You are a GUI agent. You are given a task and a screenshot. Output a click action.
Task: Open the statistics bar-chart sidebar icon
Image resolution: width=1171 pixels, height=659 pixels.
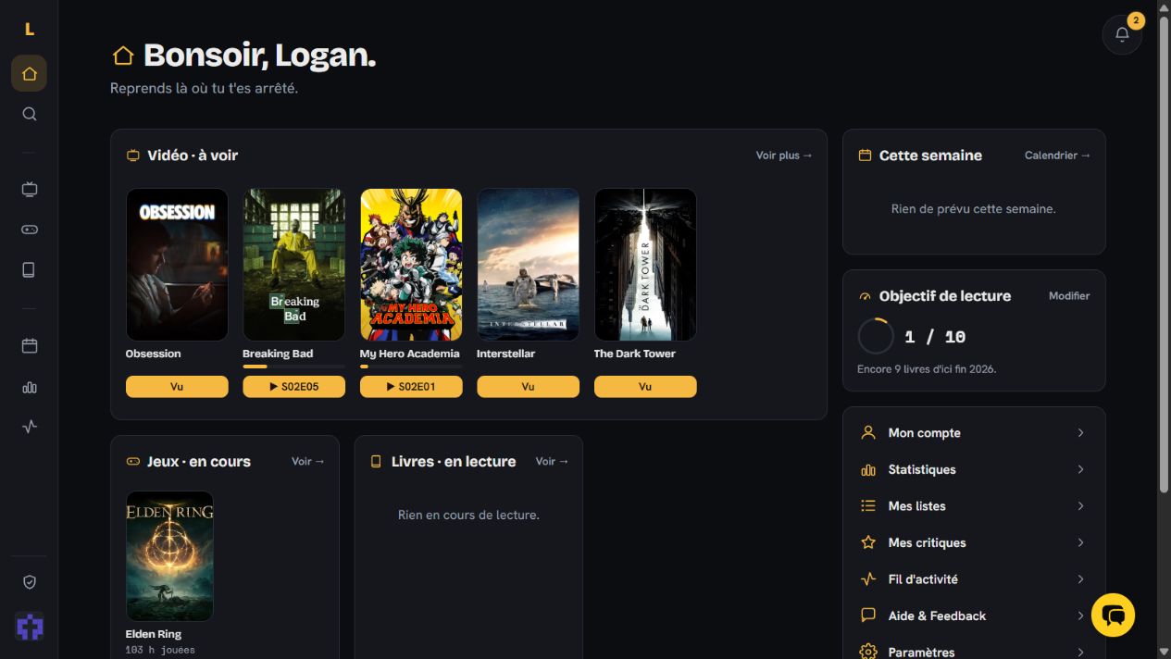coord(29,387)
